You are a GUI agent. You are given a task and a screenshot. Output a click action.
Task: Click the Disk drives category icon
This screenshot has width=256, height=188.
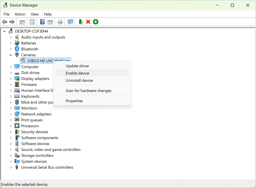(x=17, y=73)
